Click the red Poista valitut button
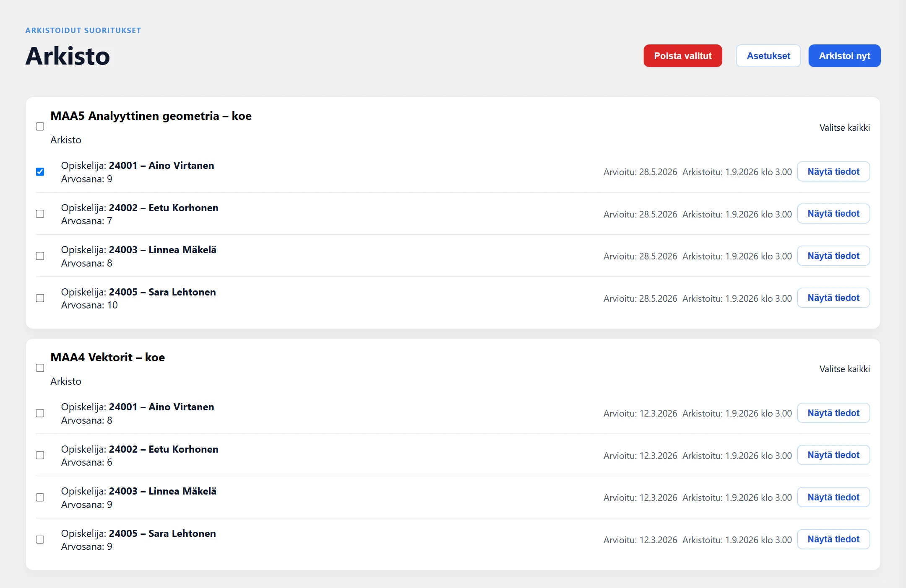This screenshot has width=906, height=588. coord(682,56)
